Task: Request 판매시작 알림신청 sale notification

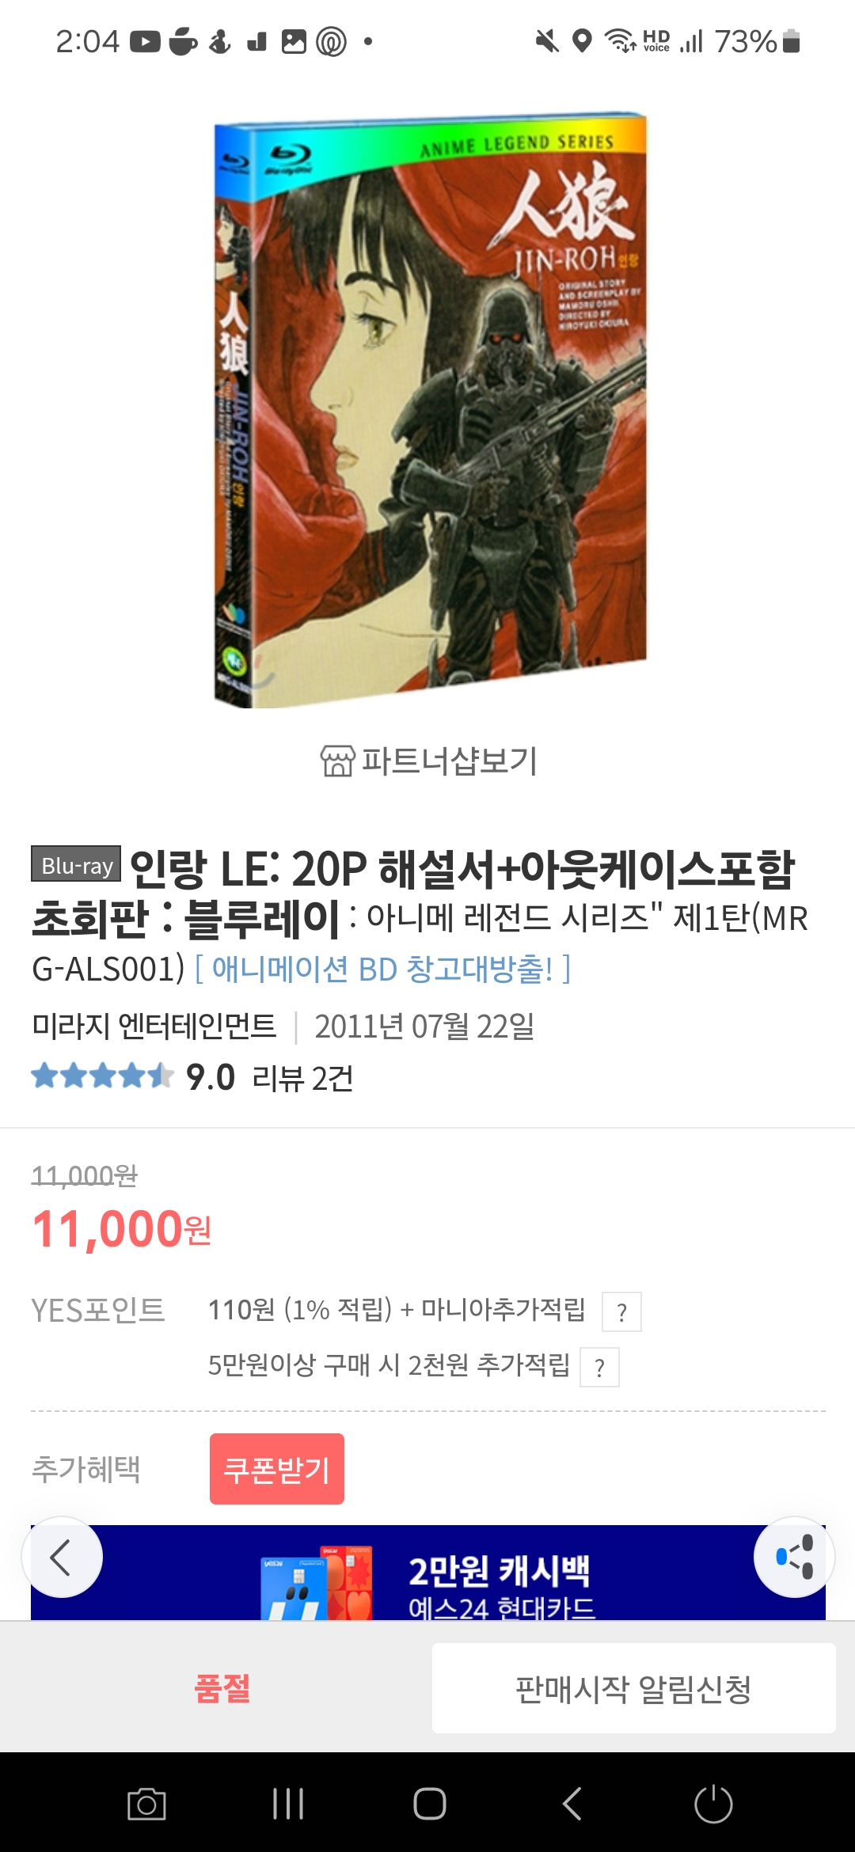Action: point(634,1688)
